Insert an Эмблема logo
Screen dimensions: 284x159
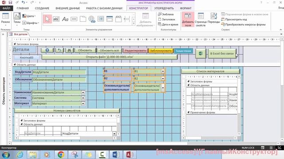tap(166, 14)
